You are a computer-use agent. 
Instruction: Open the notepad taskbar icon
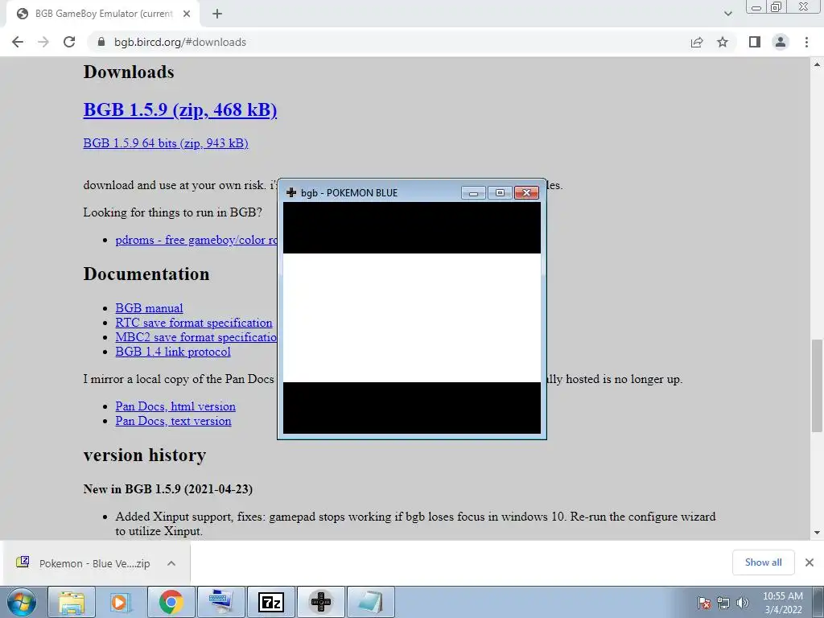click(371, 602)
